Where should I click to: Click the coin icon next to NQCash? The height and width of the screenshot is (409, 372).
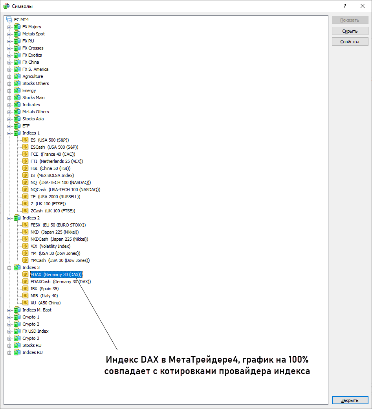click(26, 190)
